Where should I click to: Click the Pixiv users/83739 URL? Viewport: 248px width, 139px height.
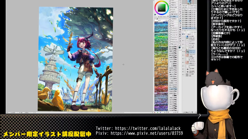147,133
